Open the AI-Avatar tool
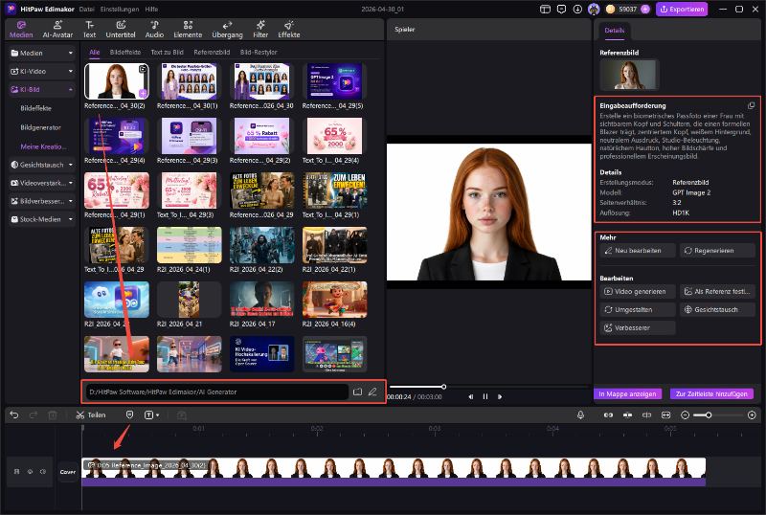The image size is (766, 515). pyautogui.click(x=57, y=30)
